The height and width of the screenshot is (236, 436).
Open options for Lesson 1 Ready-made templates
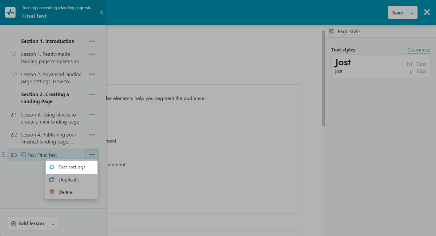tap(92, 54)
